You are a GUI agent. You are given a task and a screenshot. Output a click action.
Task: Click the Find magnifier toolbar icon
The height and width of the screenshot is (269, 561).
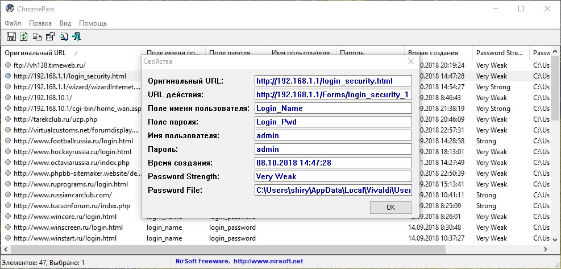[x=63, y=36]
